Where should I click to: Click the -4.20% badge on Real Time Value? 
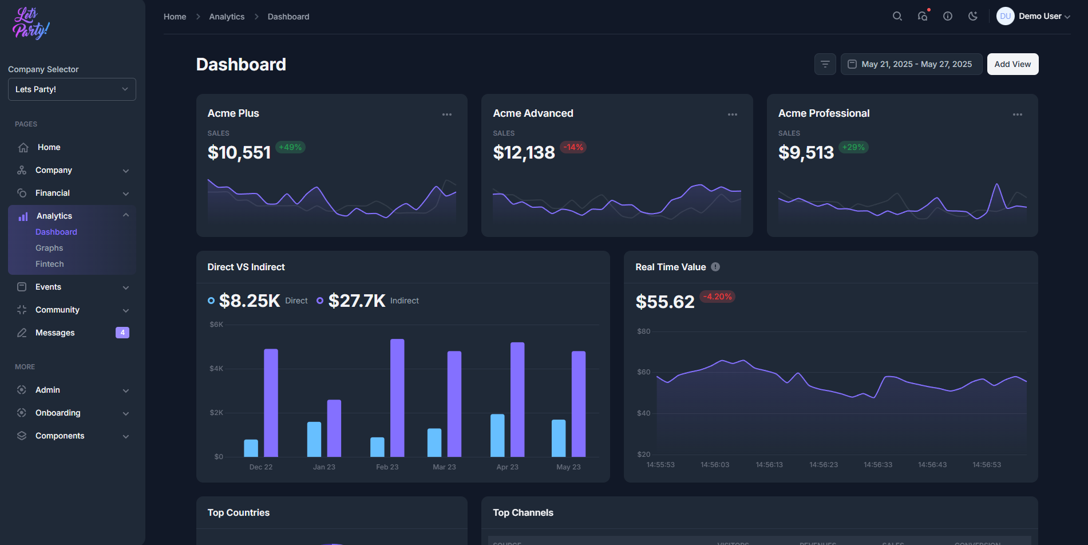click(718, 297)
